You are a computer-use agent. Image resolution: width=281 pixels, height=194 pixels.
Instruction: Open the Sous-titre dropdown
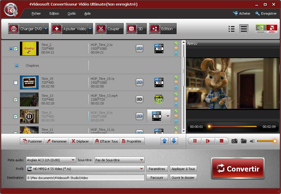(119, 160)
